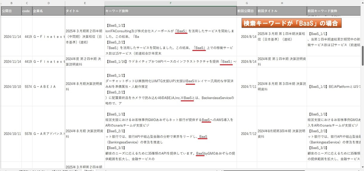Select previous date cell 2024/7/11
The height and width of the screenshot is (171, 364).
tap(247, 87)
